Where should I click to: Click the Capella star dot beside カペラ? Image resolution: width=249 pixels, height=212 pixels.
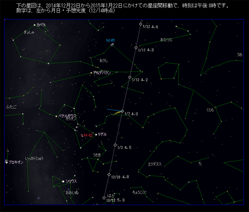click(x=34, y=25)
